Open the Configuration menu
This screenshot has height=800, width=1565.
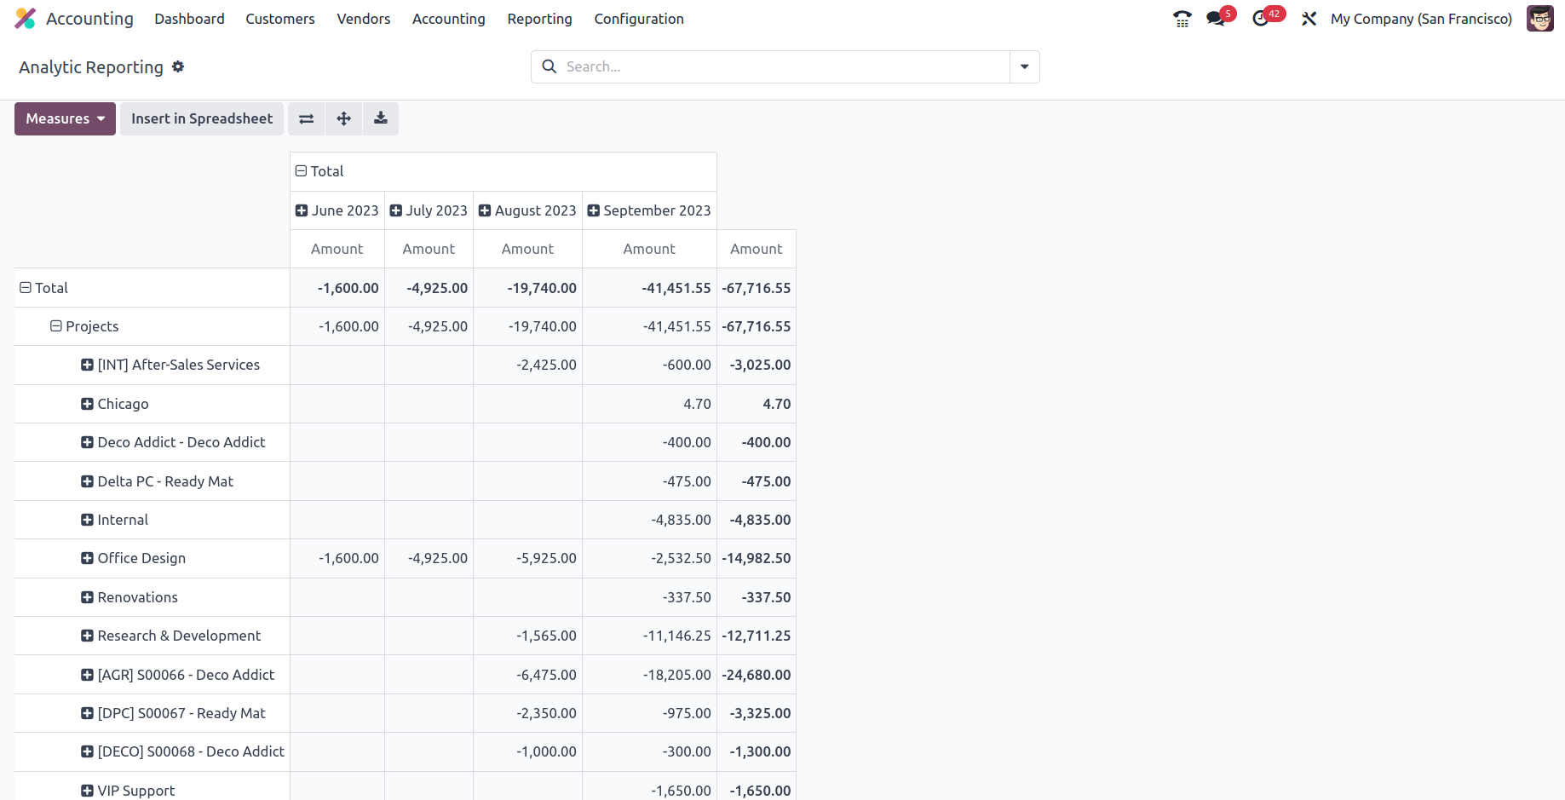click(x=639, y=19)
